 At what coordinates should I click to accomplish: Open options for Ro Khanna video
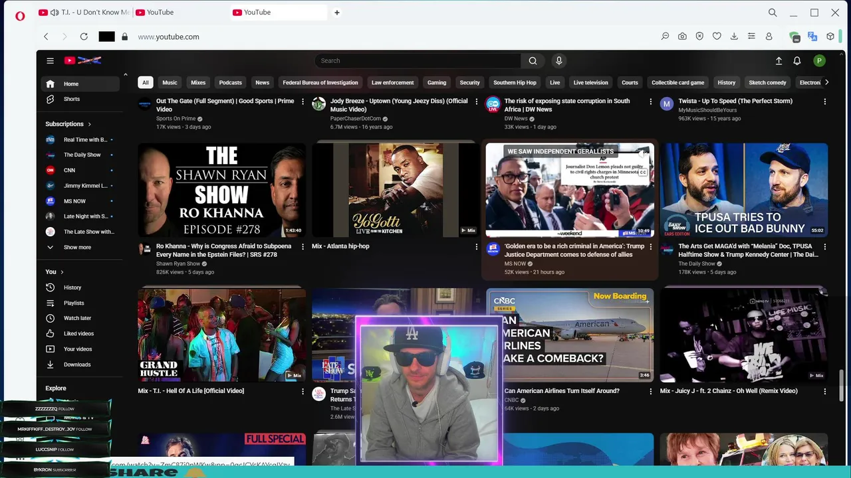pyautogui.click(x=303, y=246)
